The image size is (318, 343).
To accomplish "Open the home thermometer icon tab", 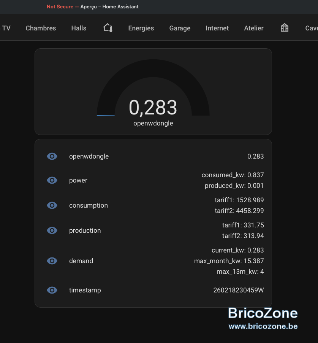I will 108,28.
